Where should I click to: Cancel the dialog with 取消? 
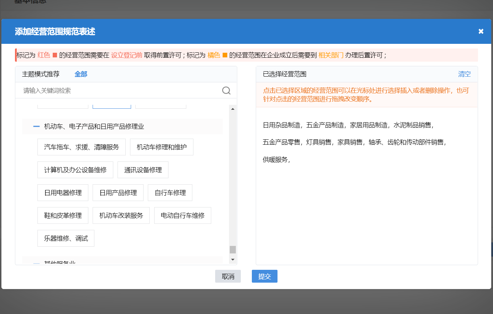[x=228, y=276]
